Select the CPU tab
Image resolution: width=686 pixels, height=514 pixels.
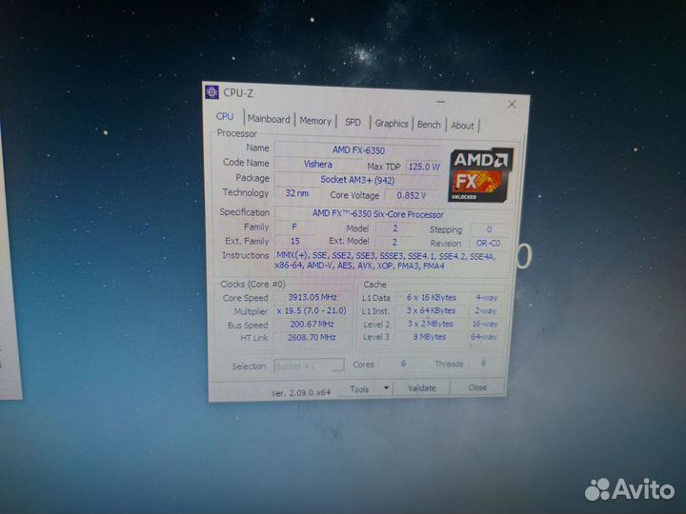click(x=225, y=117)
